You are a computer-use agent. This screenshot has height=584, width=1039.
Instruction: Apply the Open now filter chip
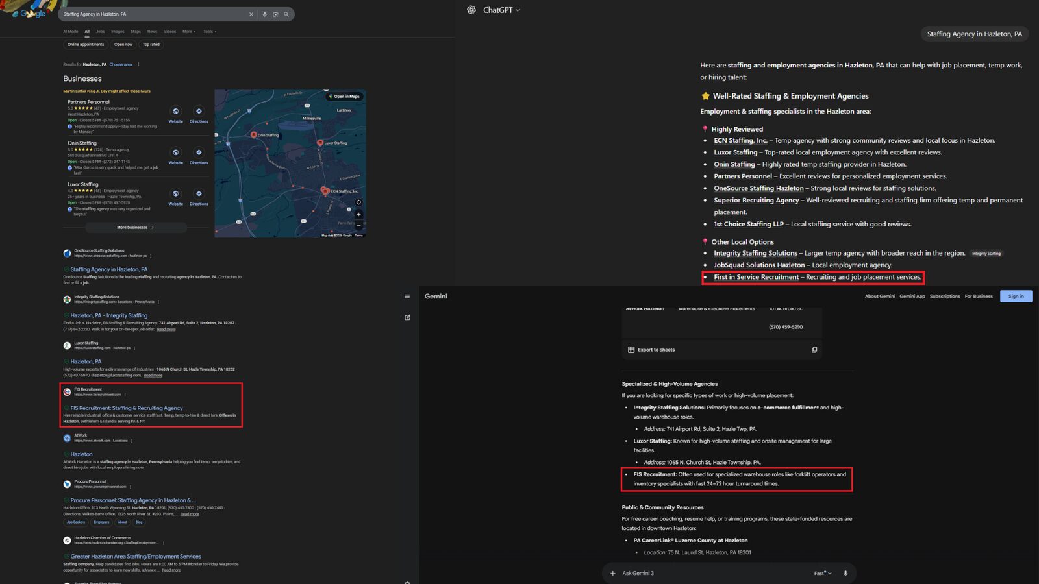tap(123, 45)
